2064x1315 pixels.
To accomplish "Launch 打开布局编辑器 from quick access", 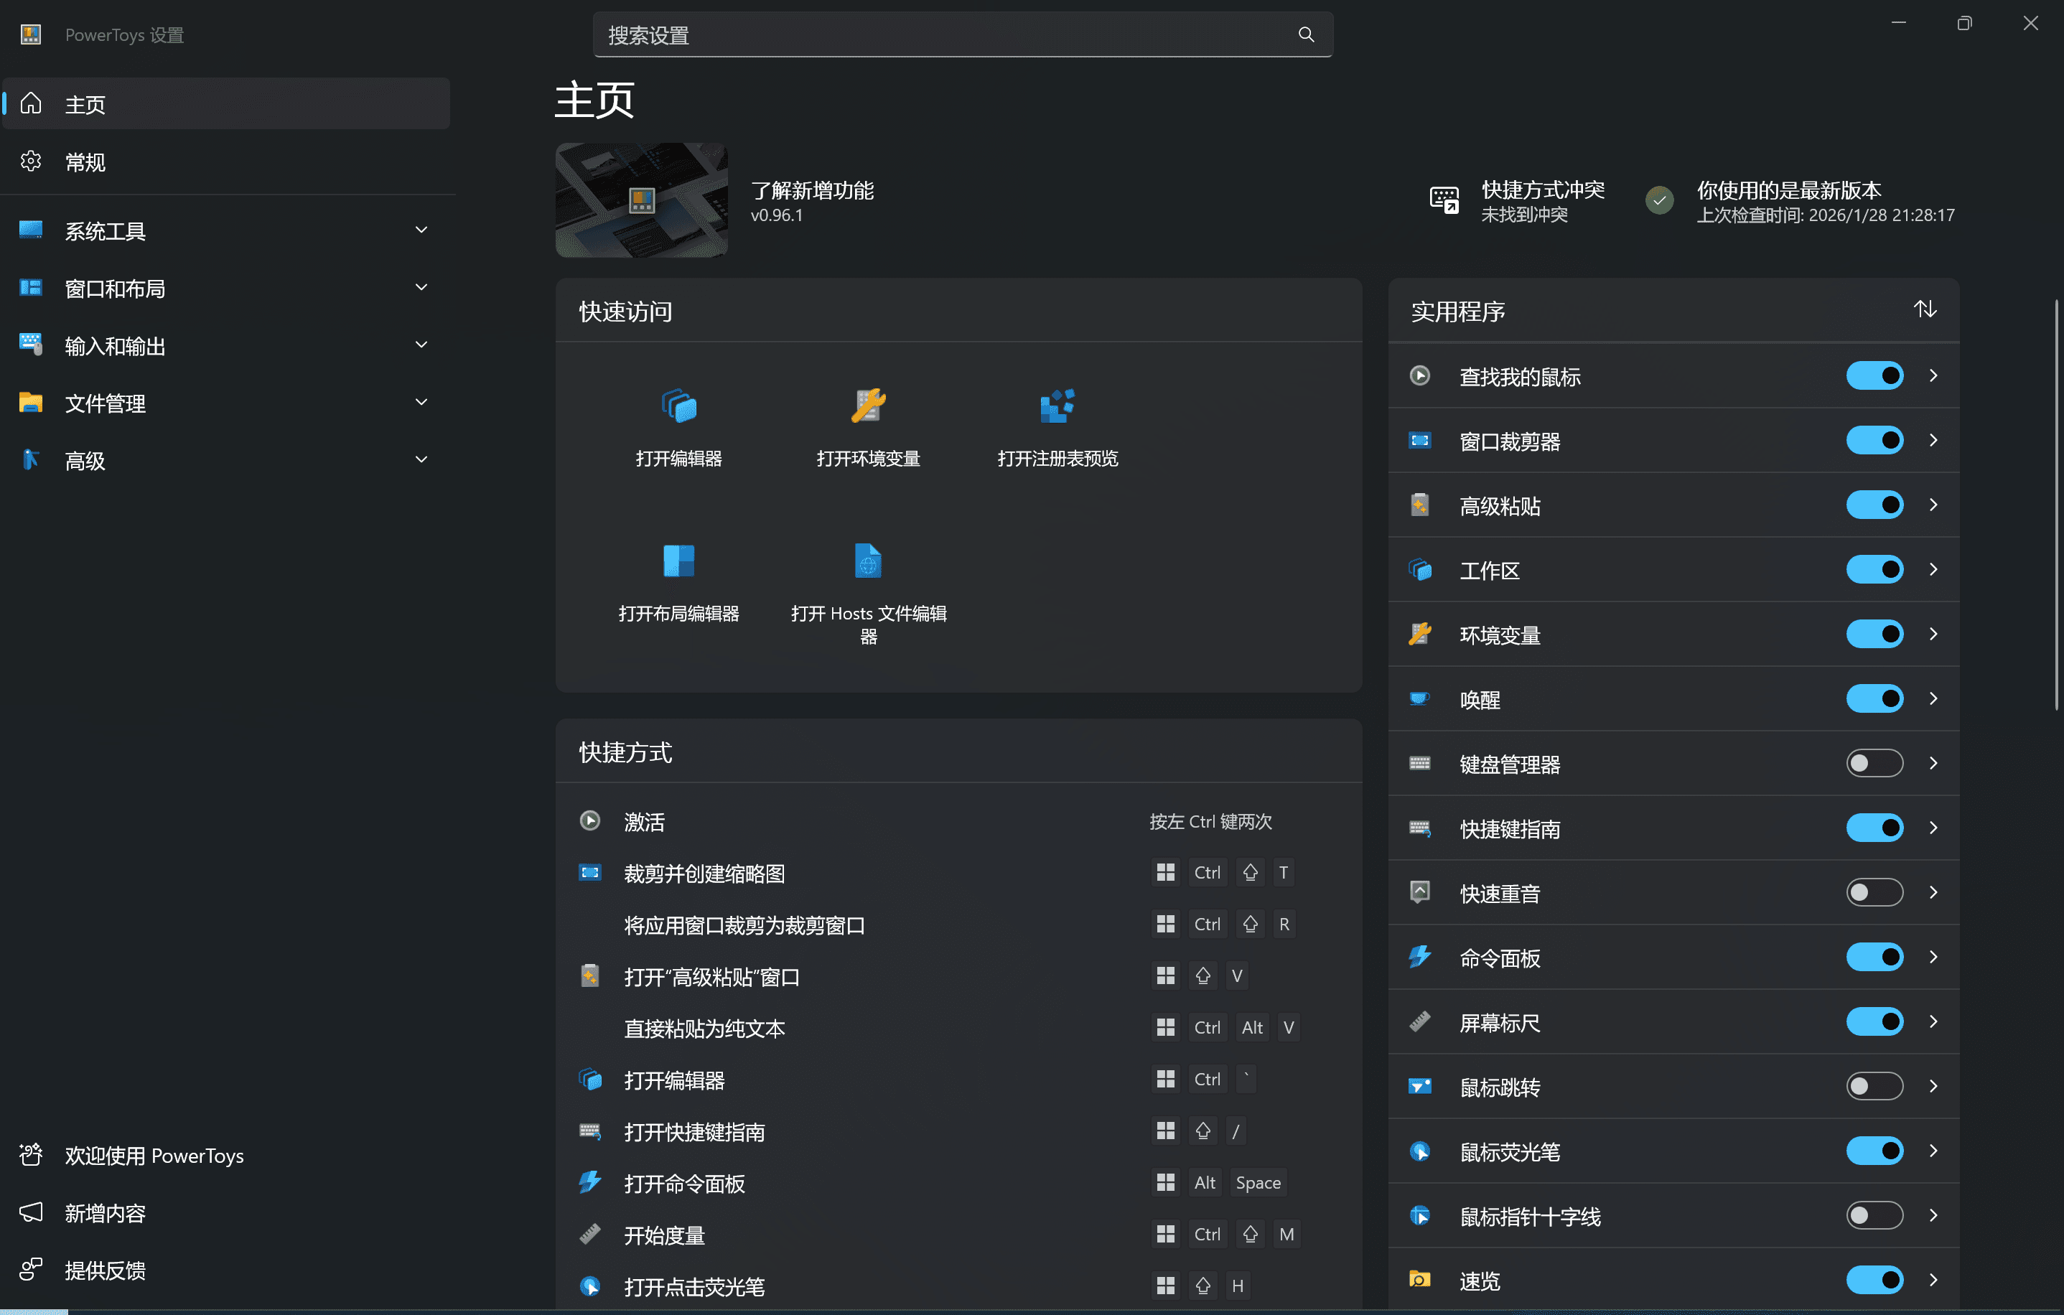I will [679, 561].
